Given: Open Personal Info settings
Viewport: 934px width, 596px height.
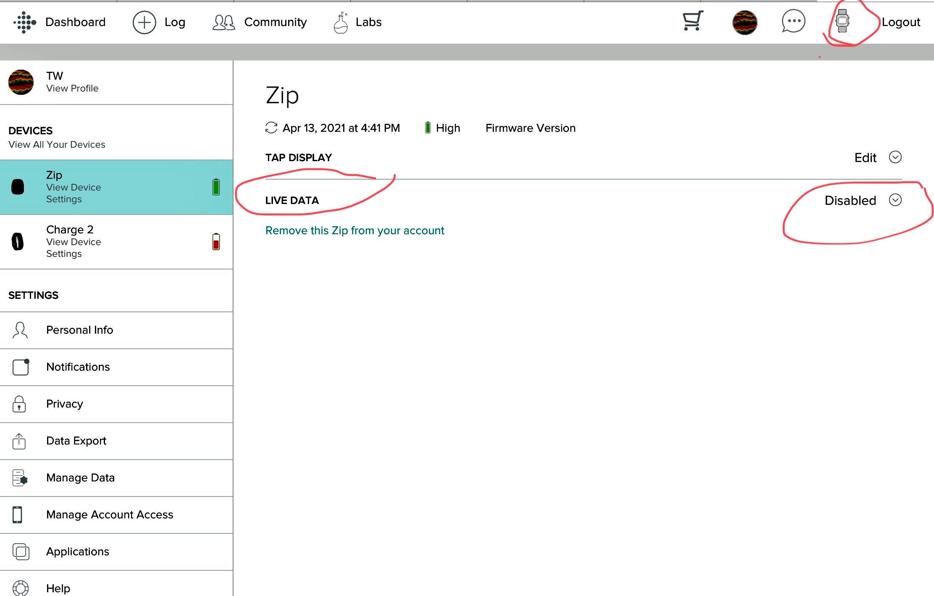Looking at the screenshot, I should click(79, 330).
